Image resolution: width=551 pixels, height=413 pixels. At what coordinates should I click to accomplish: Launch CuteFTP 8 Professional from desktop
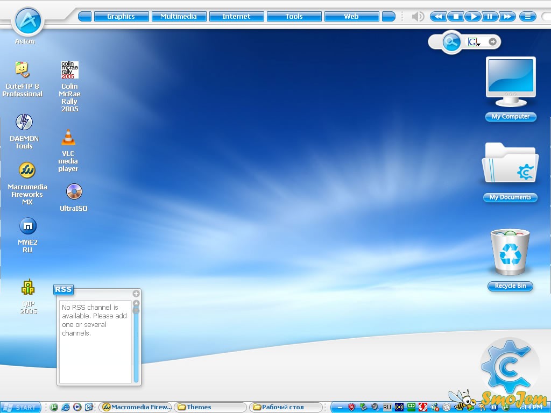[22, 69]
